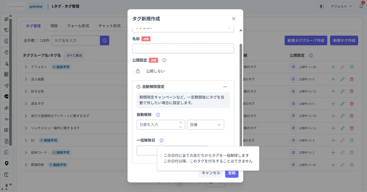Click info icon next to 一括解除日

click(161, 140)
